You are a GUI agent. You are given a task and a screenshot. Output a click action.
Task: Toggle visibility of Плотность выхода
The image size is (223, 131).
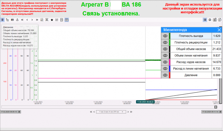pyautogui.click(x=165, y=36)
